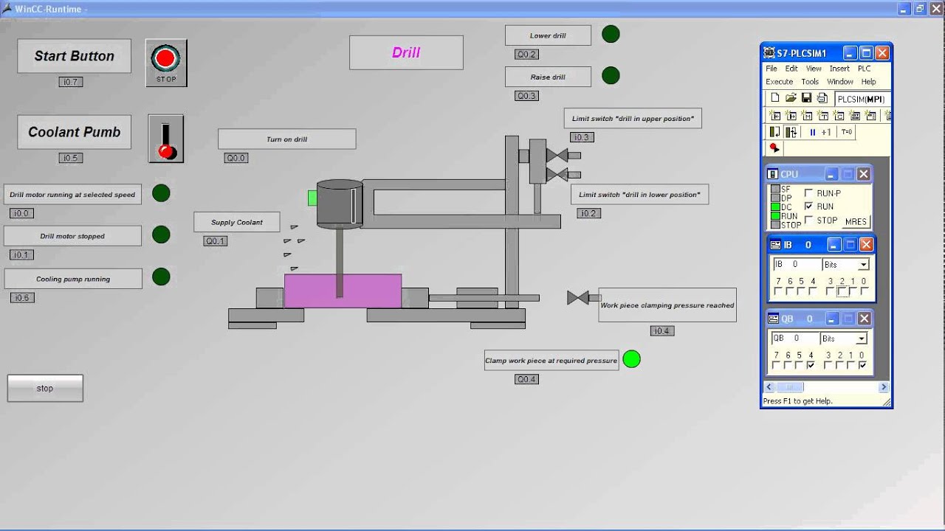Open the PLC menu in PLCSIM
This screenshot has height=531, width=945.
864,69
